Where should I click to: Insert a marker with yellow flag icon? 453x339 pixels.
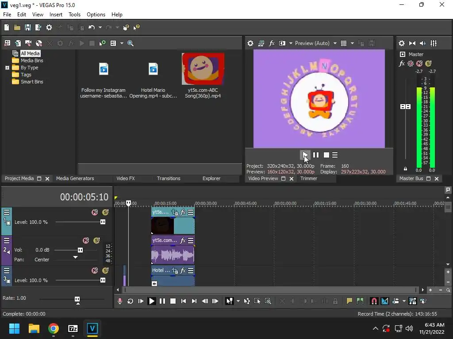click(349, 301)
